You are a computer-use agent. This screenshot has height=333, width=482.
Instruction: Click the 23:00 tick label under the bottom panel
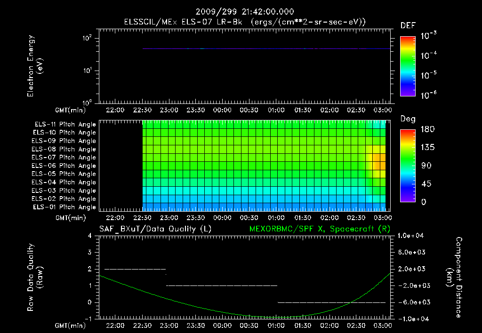click(169, 325)
